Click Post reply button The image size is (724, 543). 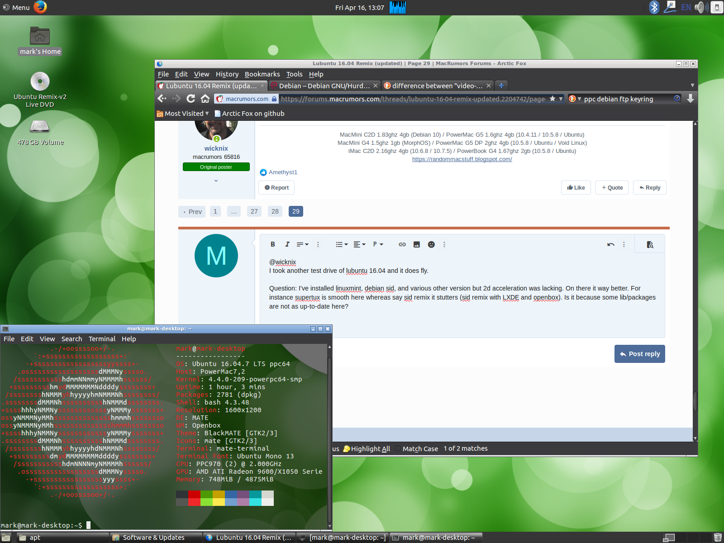click(640, 354)
